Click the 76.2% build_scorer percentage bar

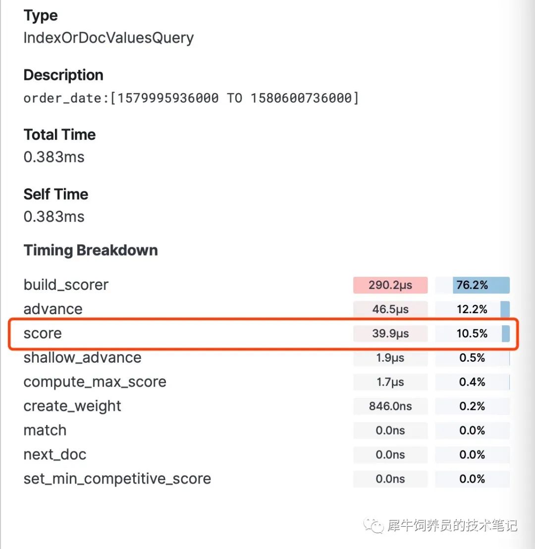(x=472, y=285)
